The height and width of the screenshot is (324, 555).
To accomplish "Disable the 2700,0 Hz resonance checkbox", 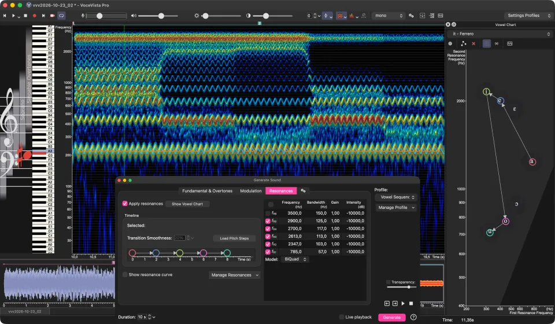I will (x=268, y=229).
